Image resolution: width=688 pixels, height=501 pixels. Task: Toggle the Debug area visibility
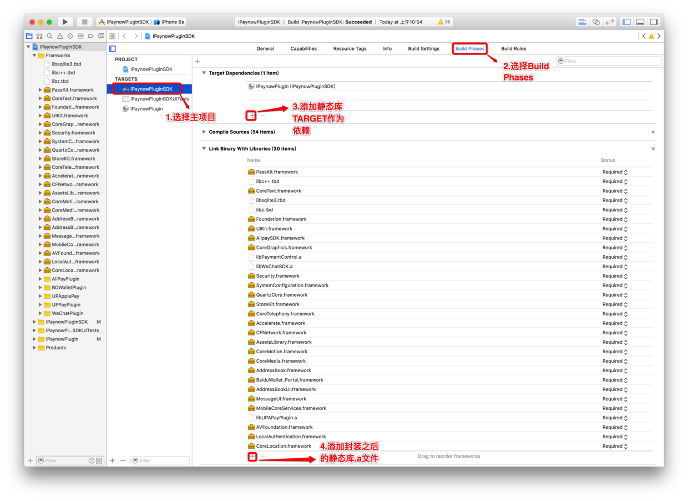click(640, 22)
